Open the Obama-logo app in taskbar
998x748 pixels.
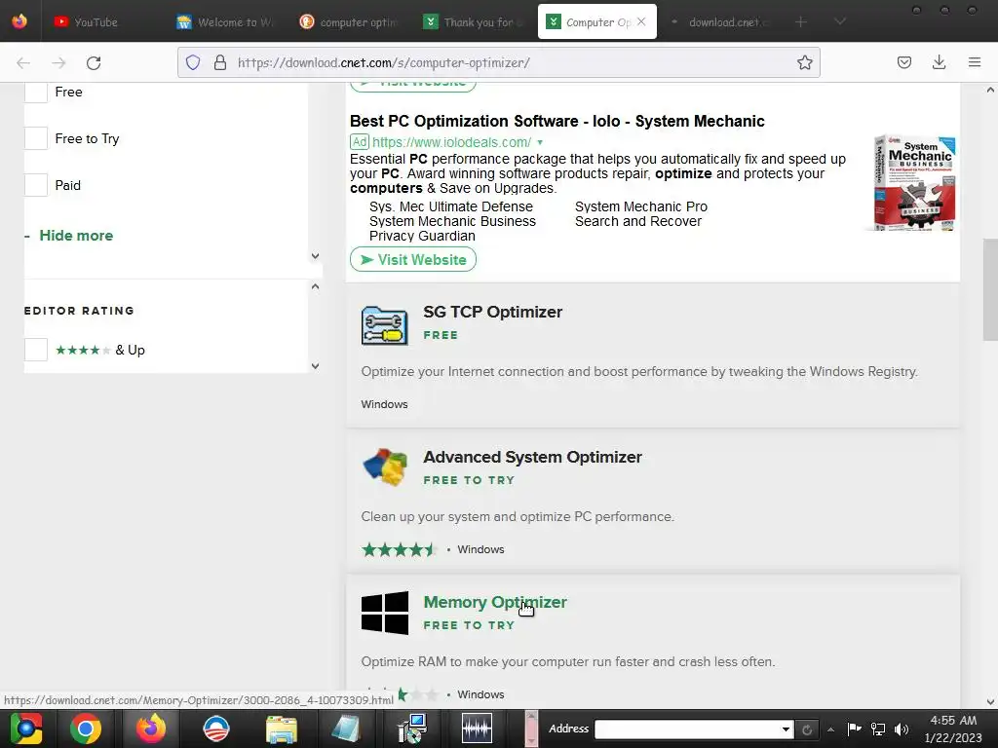[x=215, y=729]
